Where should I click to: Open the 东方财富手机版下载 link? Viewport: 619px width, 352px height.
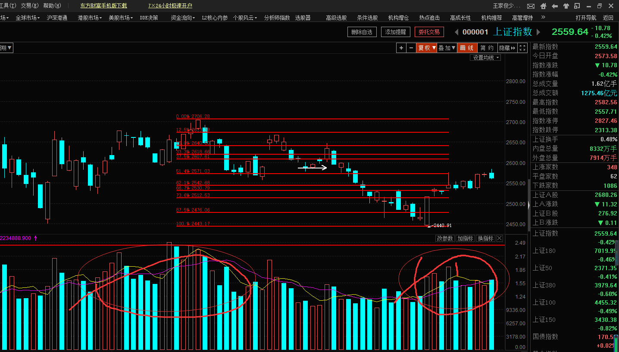click(x=104, y=6)
